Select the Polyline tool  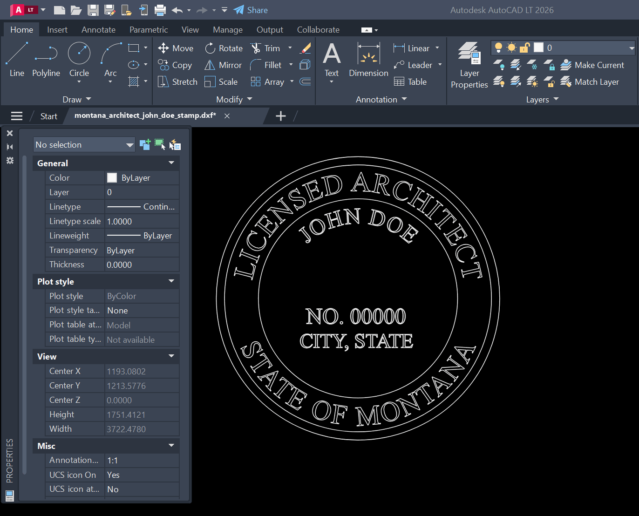pyautogui.click(x=46, y=59)
